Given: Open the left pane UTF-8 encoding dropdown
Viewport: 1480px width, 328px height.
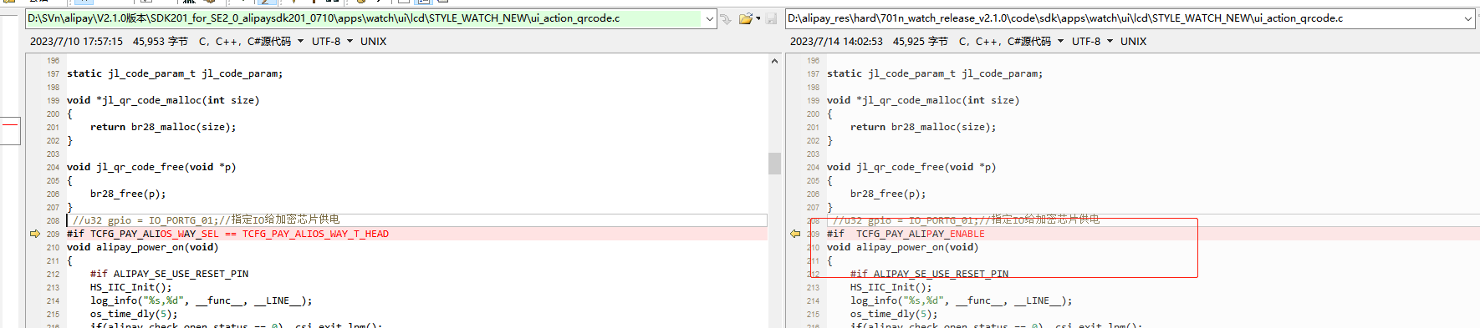Looking at the screenshot, I should (332, 41).
